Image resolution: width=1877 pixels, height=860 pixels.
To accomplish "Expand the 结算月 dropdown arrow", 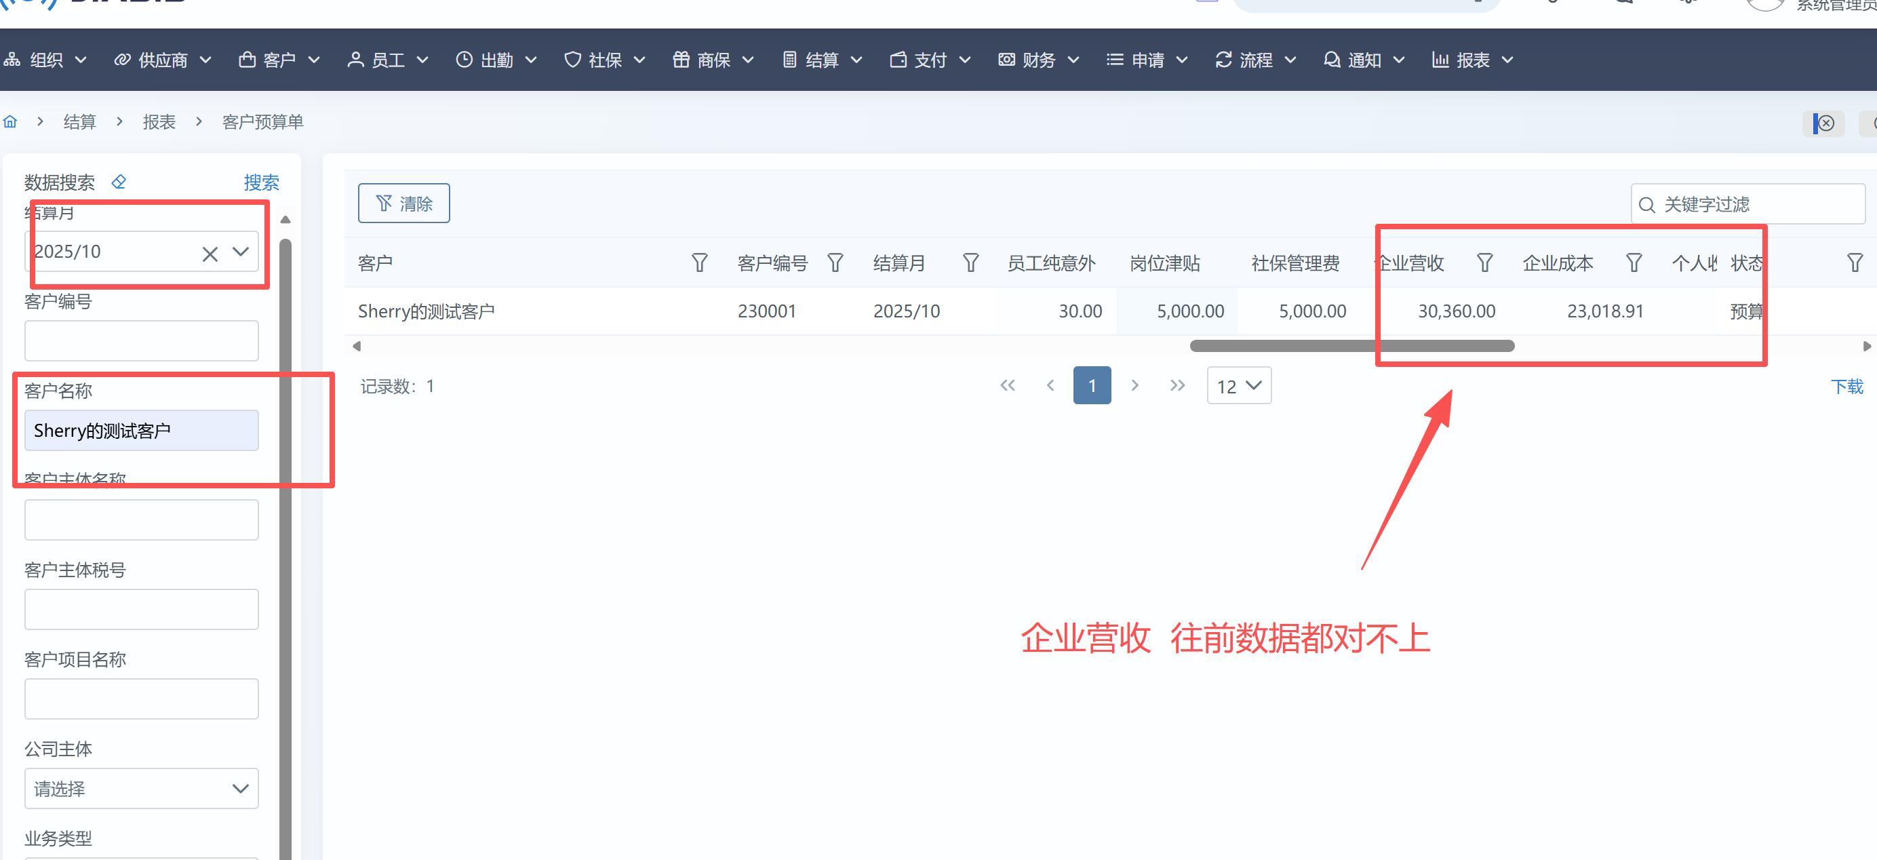I will coord(241,252).
